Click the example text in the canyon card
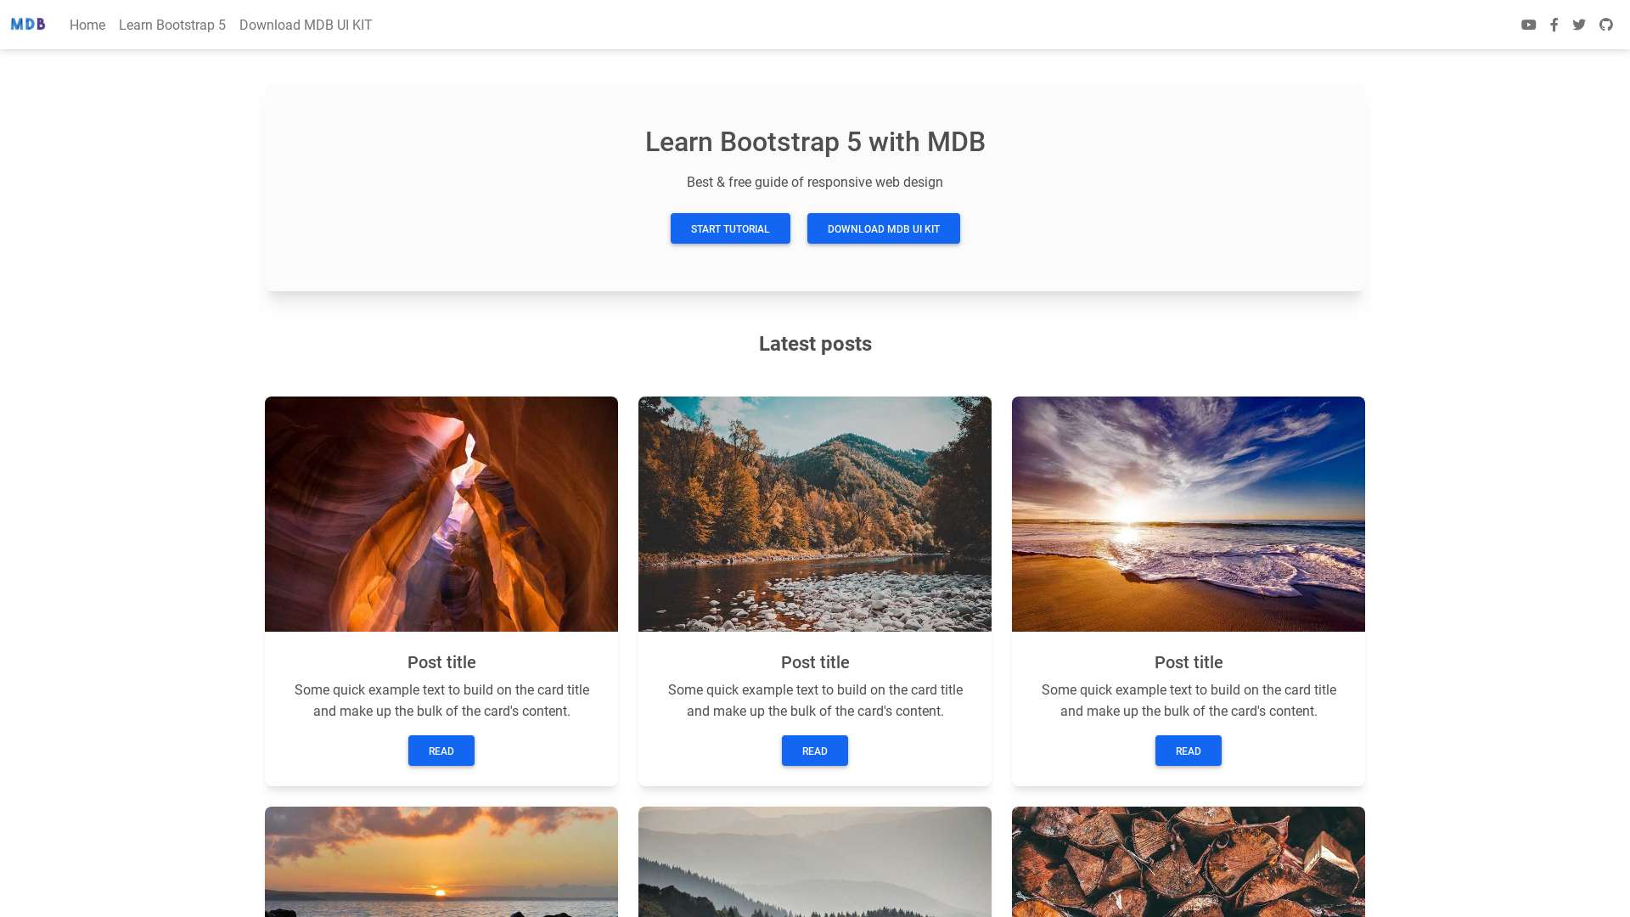 click(x=441, y=700)
